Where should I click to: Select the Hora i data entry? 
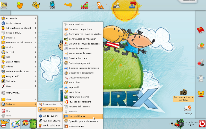[83, 83]
